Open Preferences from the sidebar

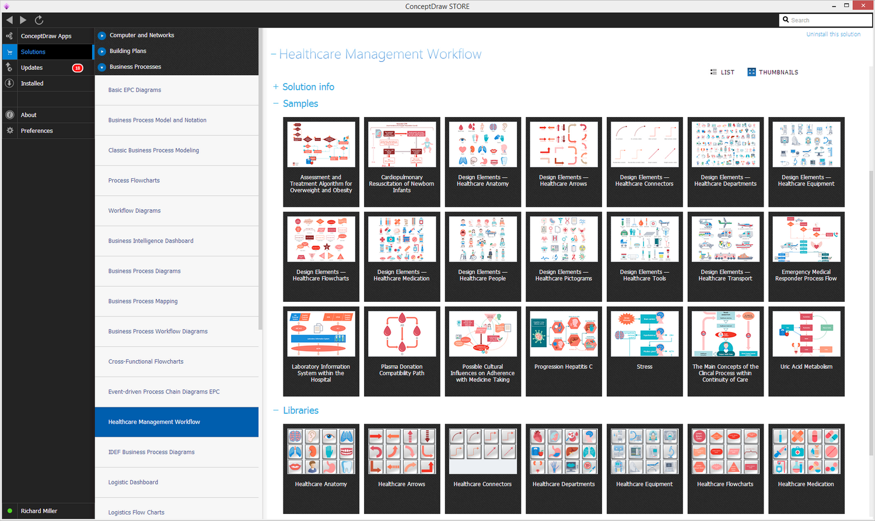37,131
